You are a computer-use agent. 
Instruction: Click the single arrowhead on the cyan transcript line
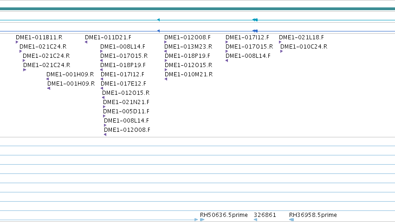[x=158, y=20]
